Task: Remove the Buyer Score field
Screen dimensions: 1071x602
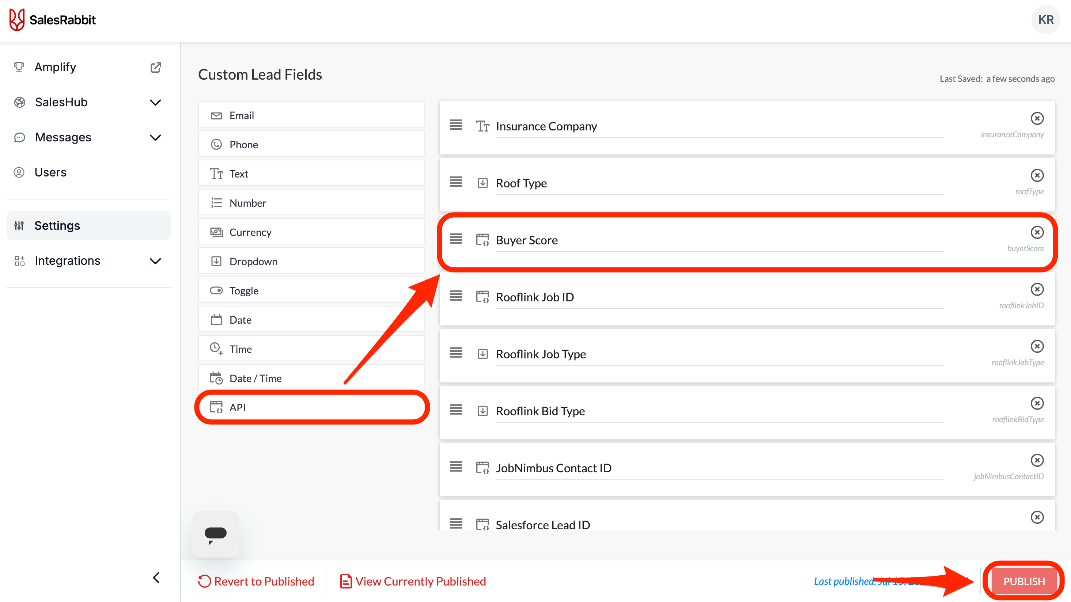Action: 1037,232
